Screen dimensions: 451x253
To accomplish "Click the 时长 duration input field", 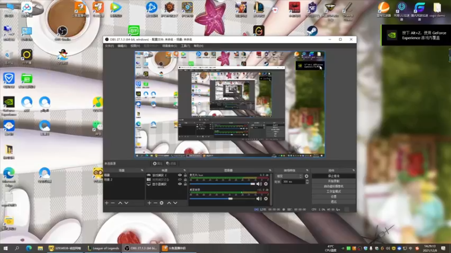I will (x=293, y=182).
